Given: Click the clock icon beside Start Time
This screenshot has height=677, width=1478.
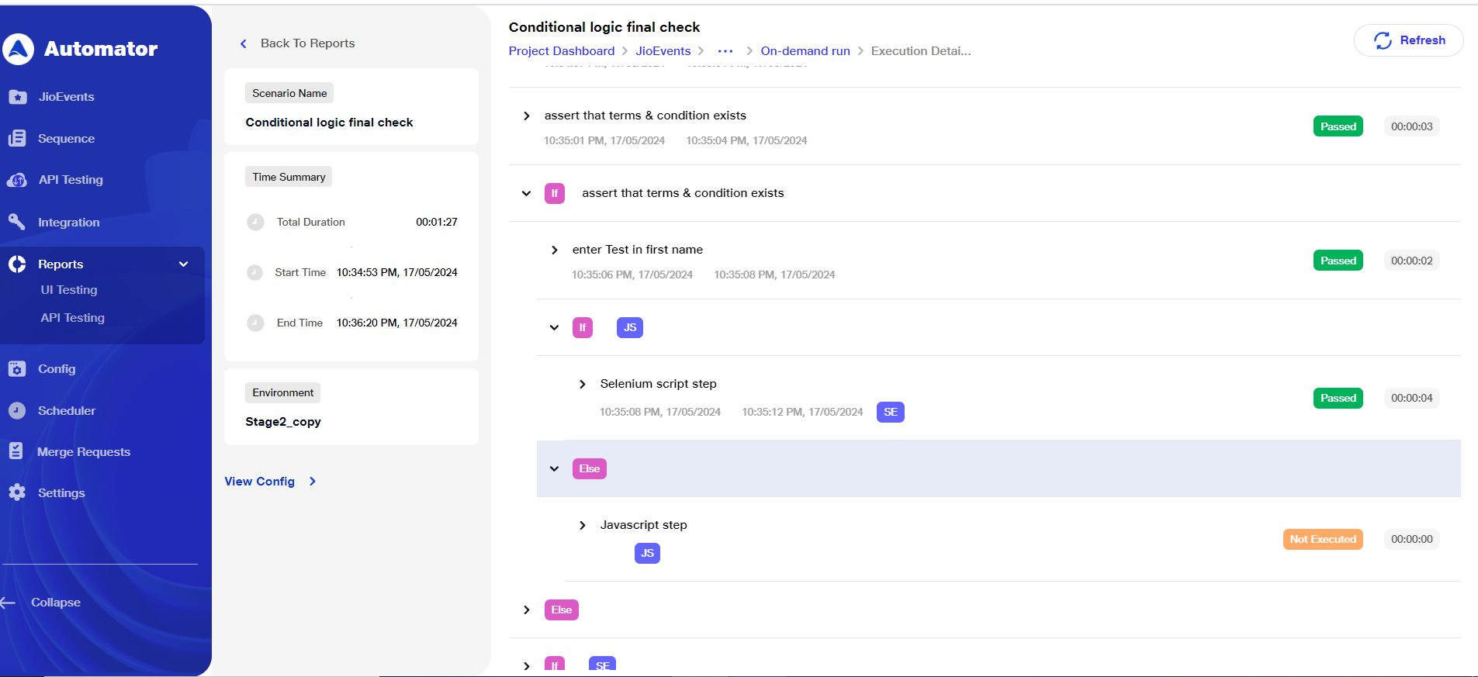Looking at the screenshot, I should coord(254,272).
